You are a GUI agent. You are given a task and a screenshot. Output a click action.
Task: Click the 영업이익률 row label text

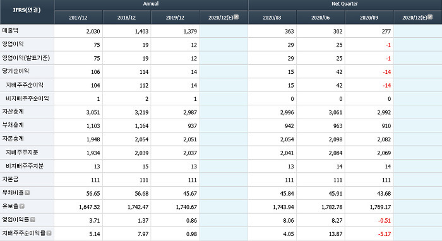16,220
